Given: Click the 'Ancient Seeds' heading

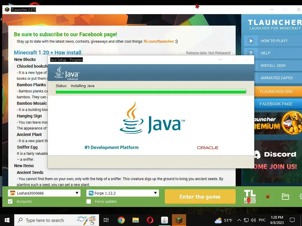Looking at the screenshot, I should pos(30,172).
